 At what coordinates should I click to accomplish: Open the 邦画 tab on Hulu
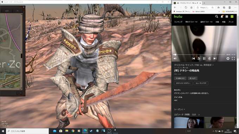click(x=224, y=22)
